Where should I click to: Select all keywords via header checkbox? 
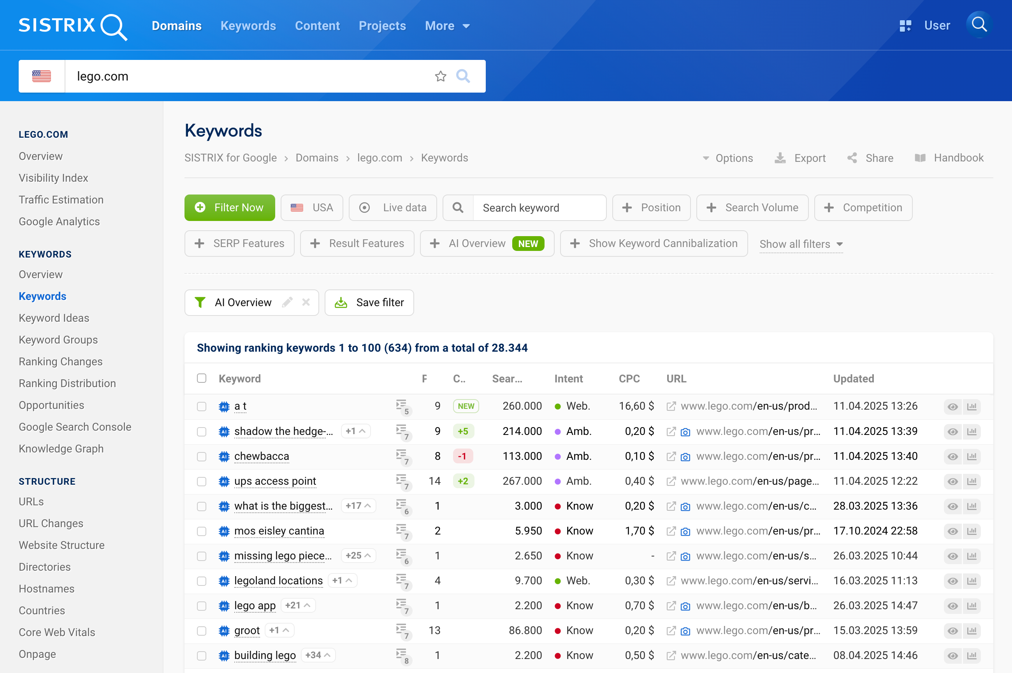[x=201, y=379]
